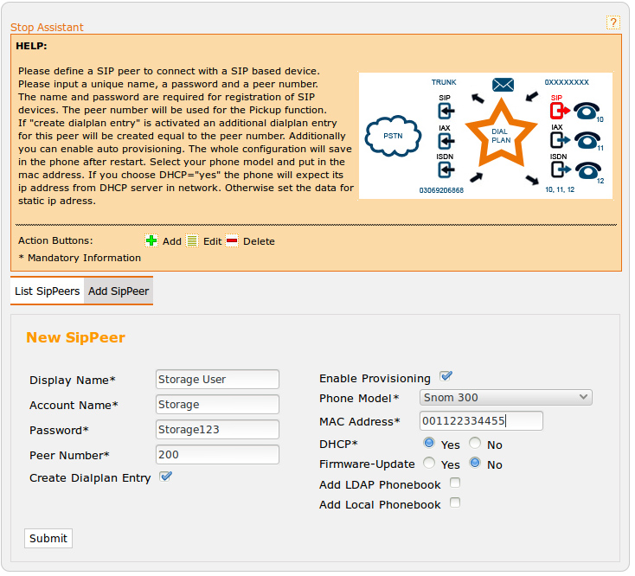The width and height of the screenshot is (635, 576).
Task: Uncheck Create Dialplan Entry checkbox
Action: (x=165, y=477)
